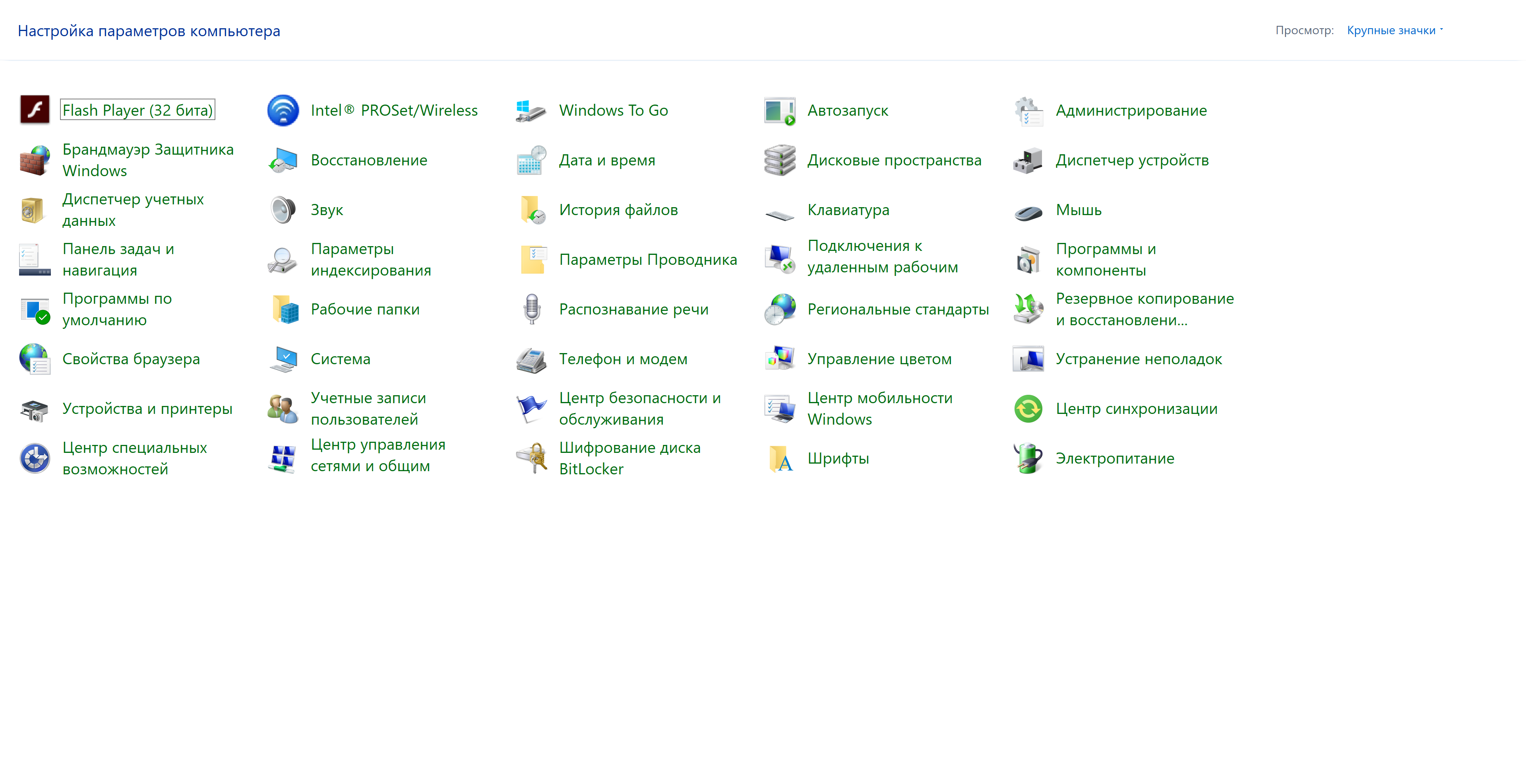Image resolution: width=1526 pixels, height=763 pixels.
Task: Click the Центр синхронизации green sync icon
Action: click(1028, 409)
